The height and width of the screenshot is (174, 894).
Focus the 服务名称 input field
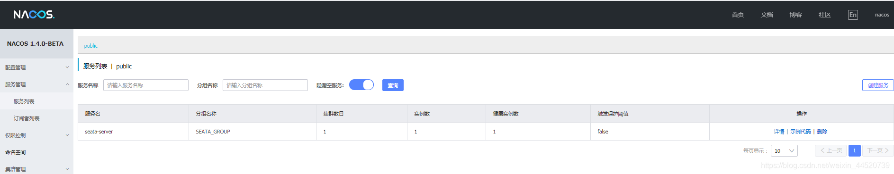146,85
